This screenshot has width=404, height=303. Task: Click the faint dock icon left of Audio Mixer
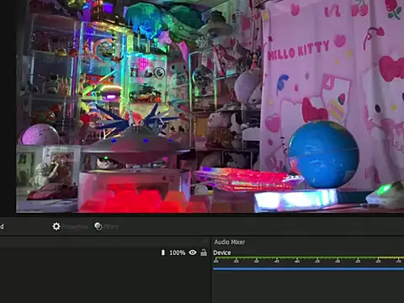click(205, 242)
